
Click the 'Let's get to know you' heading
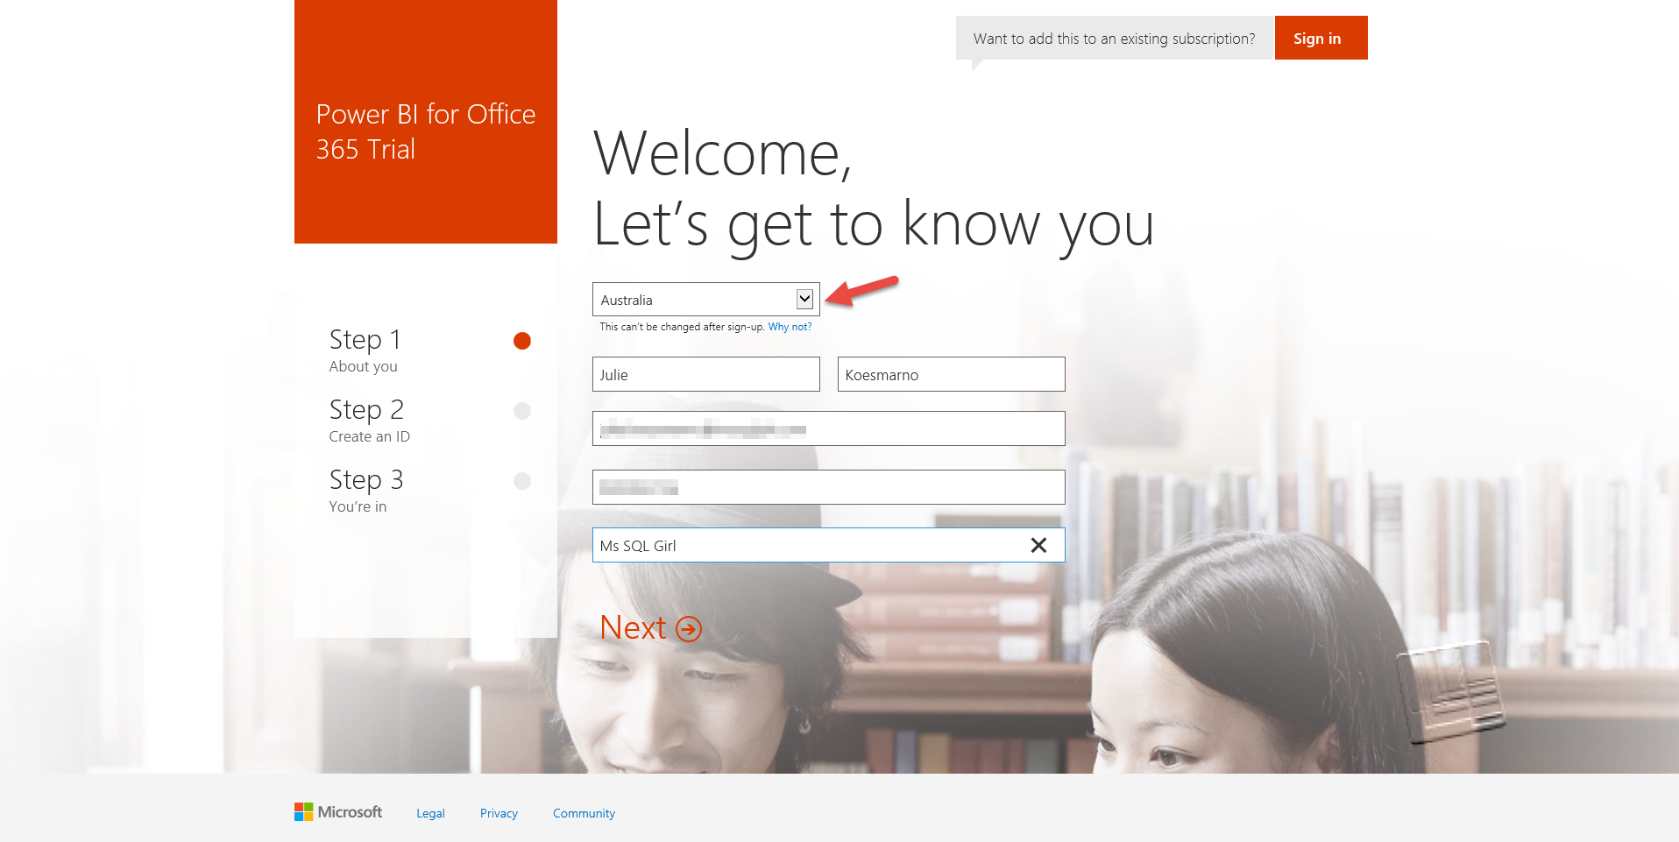click(874, 225)
